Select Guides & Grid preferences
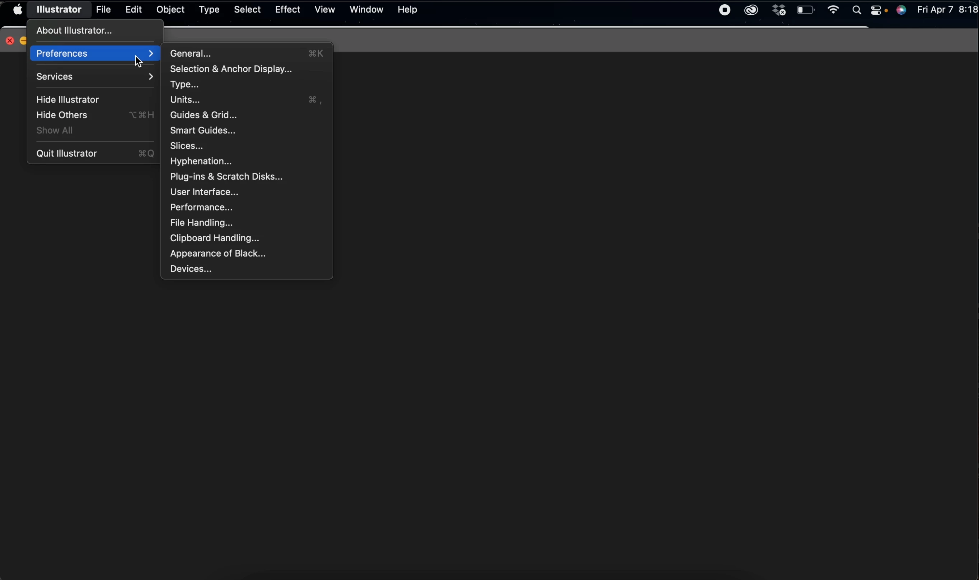Viewport: 979px width, 580px height. (x=204, y=115)
